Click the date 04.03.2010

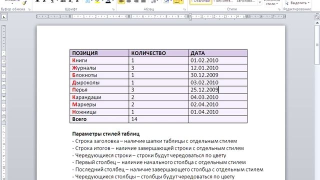pyautogui.click(x=204, y=97)
